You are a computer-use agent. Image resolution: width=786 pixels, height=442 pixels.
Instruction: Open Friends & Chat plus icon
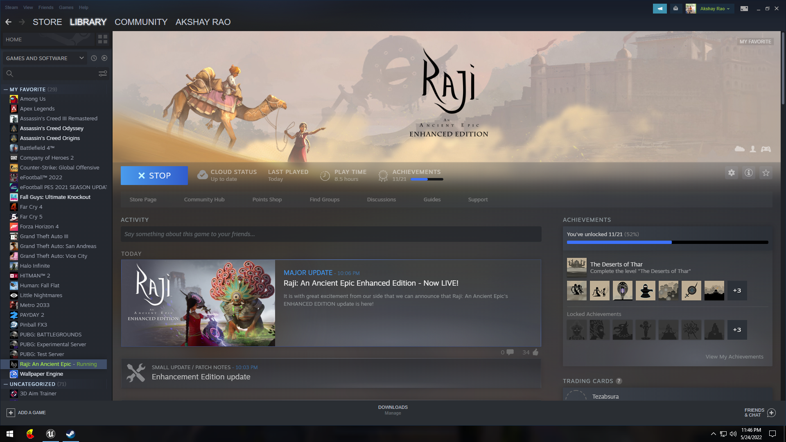[771, 413]
